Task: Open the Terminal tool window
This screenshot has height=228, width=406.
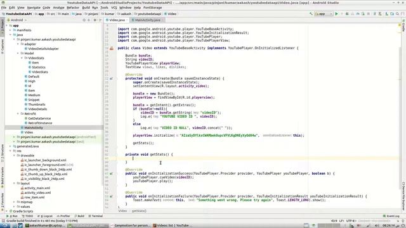Action: coord(96,216)
